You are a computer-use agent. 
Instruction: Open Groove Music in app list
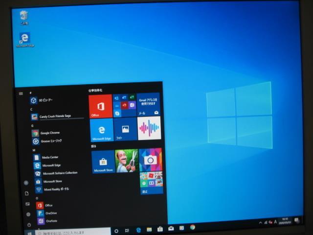tap(47, 141)
